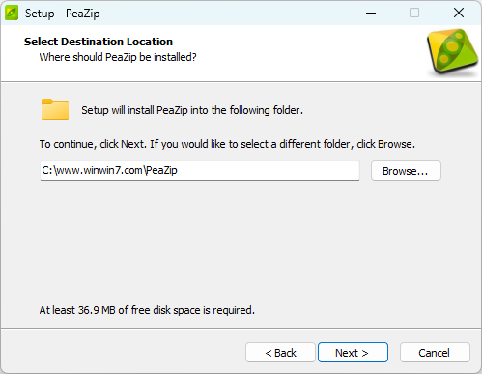Close the setup window with X
This screenshot has width=482, height=374.
coord(459,13)
